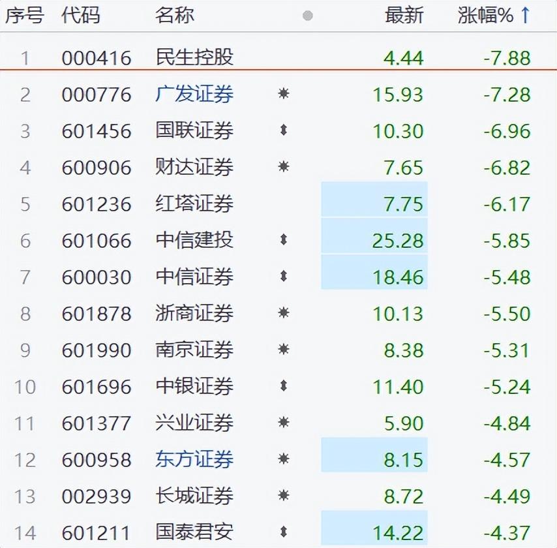Click the star marker beside 财达证券
The height and width of the screenshot is (548, 557).
tap(284, 166)
